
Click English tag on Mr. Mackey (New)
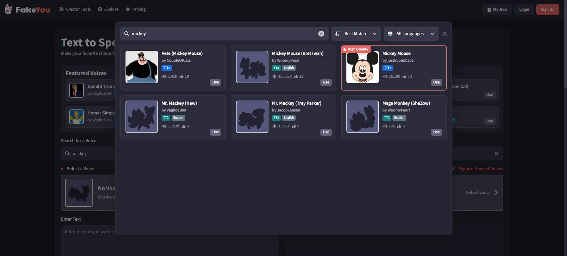coord(178,118)
